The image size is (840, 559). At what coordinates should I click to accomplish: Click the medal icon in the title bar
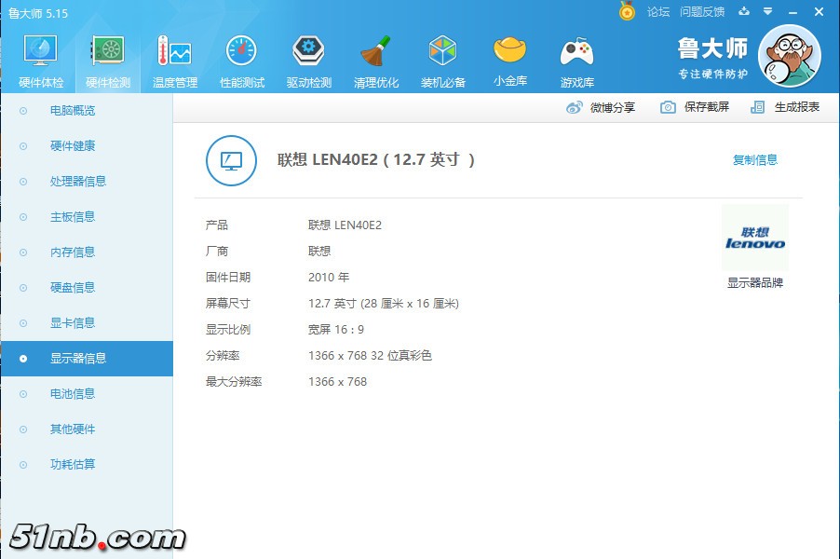(628, 11)
